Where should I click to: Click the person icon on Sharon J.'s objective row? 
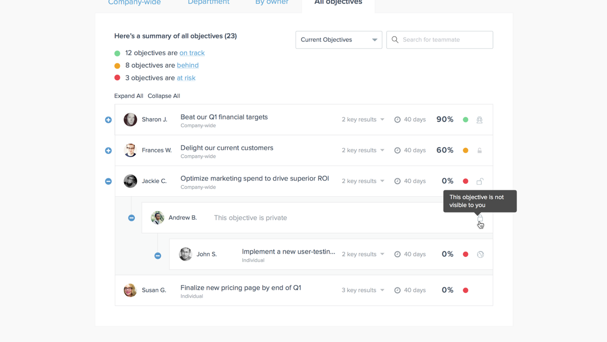click(479, 120)
